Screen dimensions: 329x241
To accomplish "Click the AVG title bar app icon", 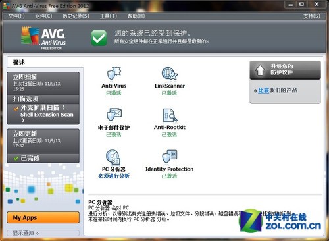I will tap(7, 6).
